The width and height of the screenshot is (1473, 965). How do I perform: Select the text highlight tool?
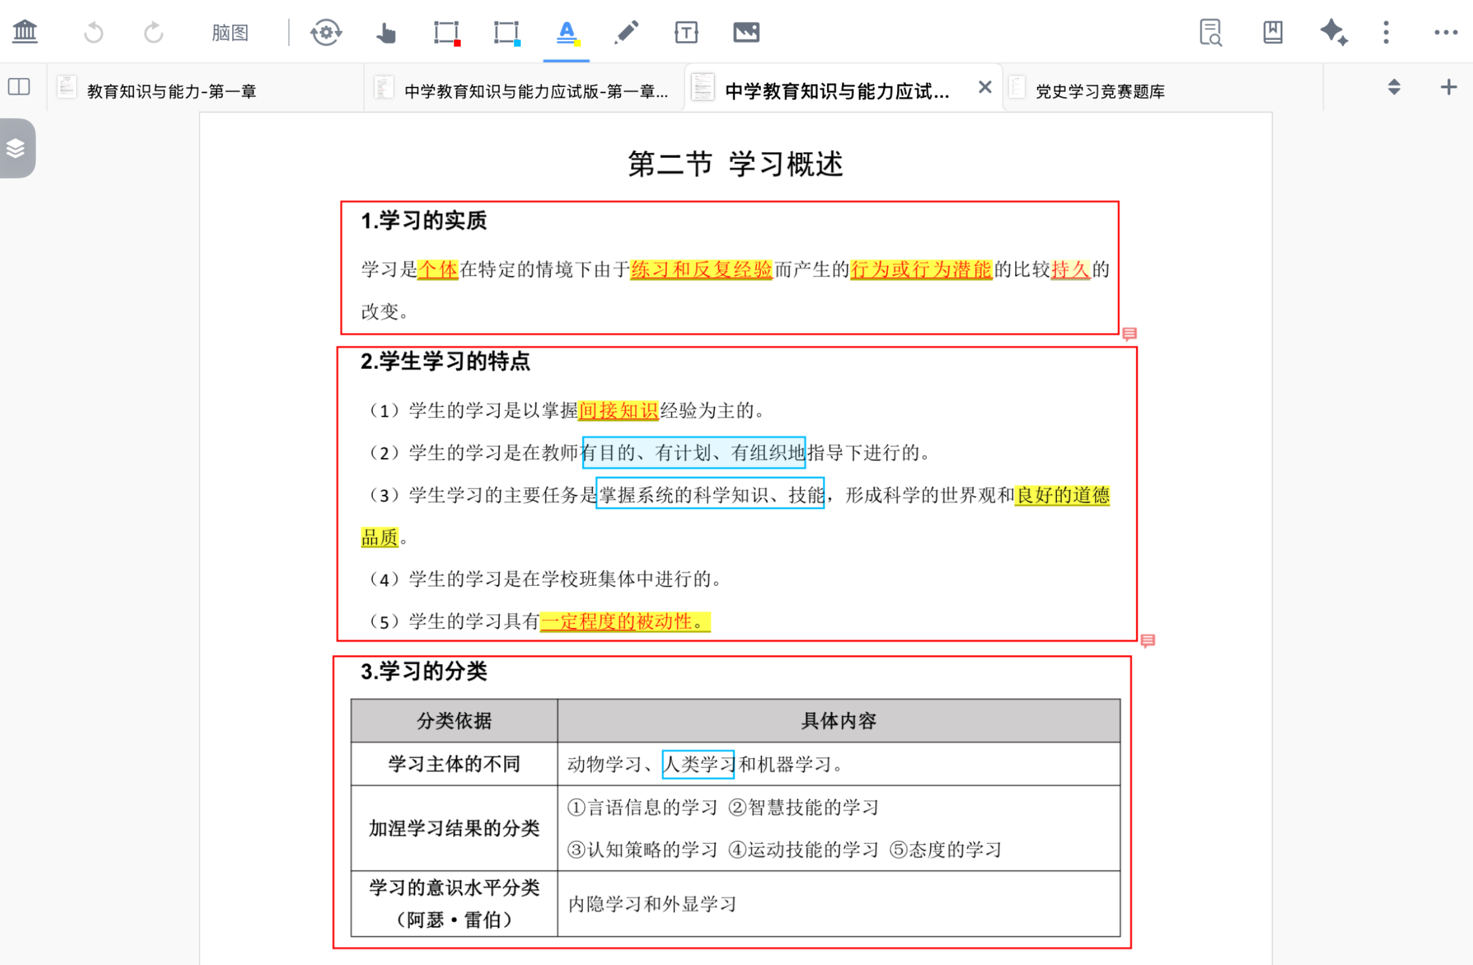(x=566, y=32)
